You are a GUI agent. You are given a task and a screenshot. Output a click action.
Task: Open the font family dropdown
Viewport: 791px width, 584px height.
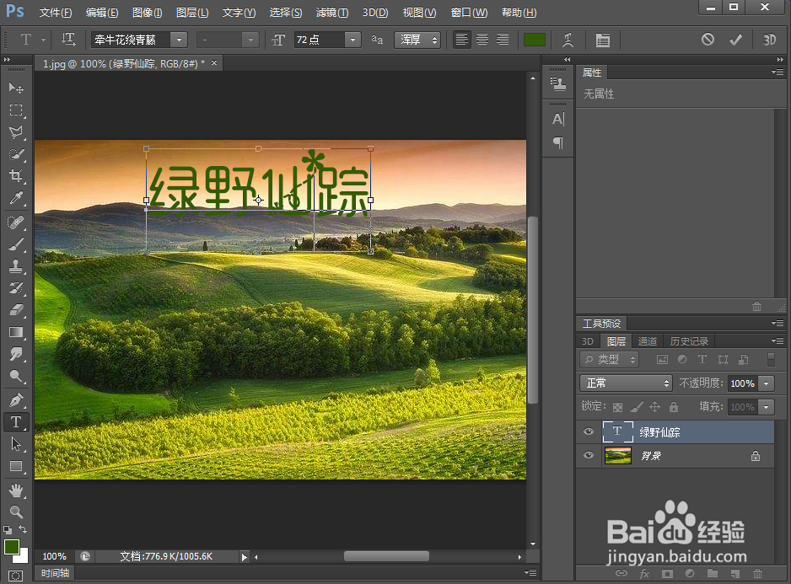tap(178, 40)
